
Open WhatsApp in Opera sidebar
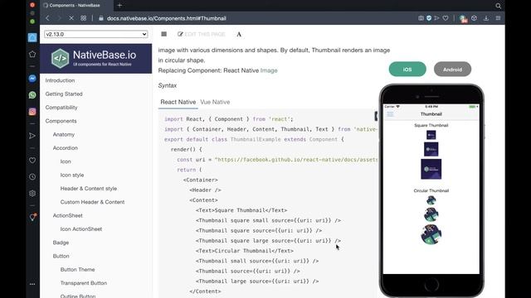(x=32, y=95)
